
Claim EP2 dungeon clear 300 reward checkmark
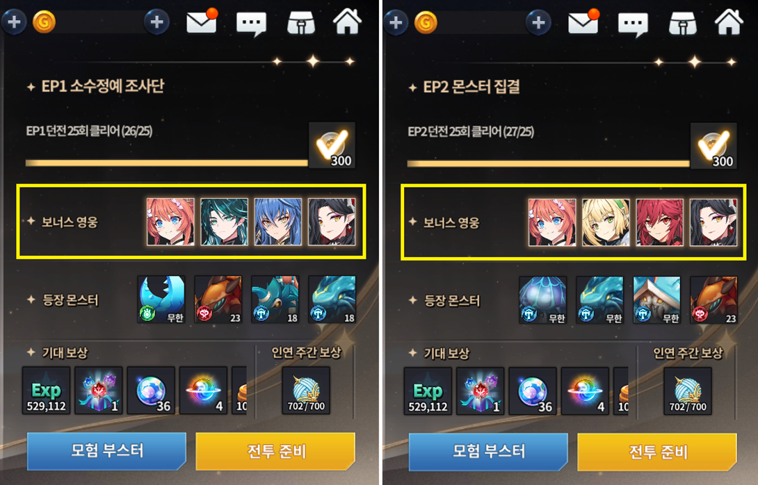(714, 146)
